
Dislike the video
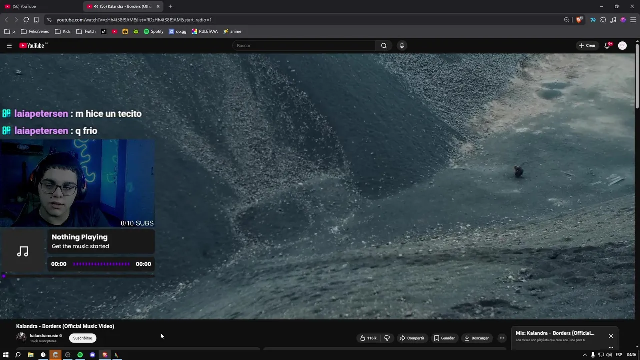[387, 338]
